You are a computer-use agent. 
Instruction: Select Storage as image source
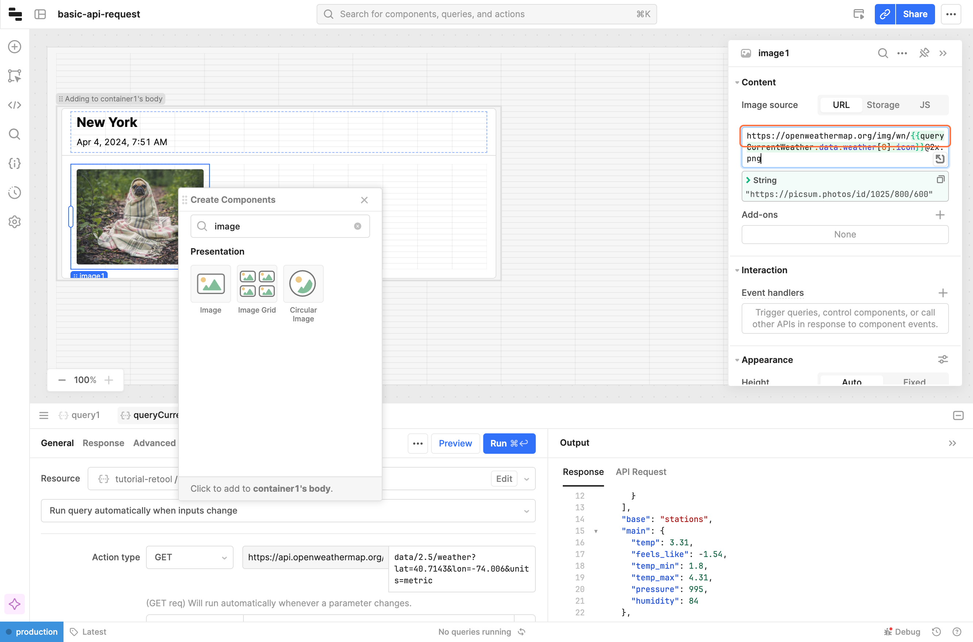(x=882, y=105)
